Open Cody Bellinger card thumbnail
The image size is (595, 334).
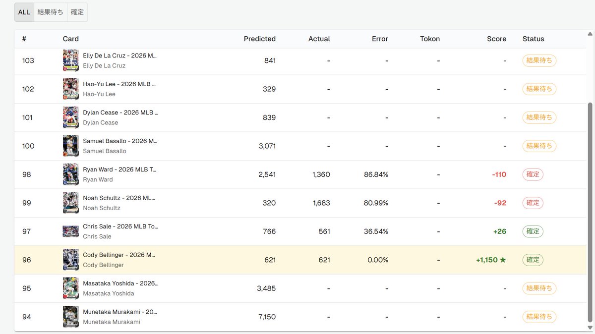(x=71, y=260)
